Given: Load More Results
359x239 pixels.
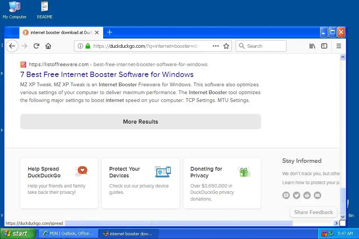Looking at the screenshot, I should point(141,121).
